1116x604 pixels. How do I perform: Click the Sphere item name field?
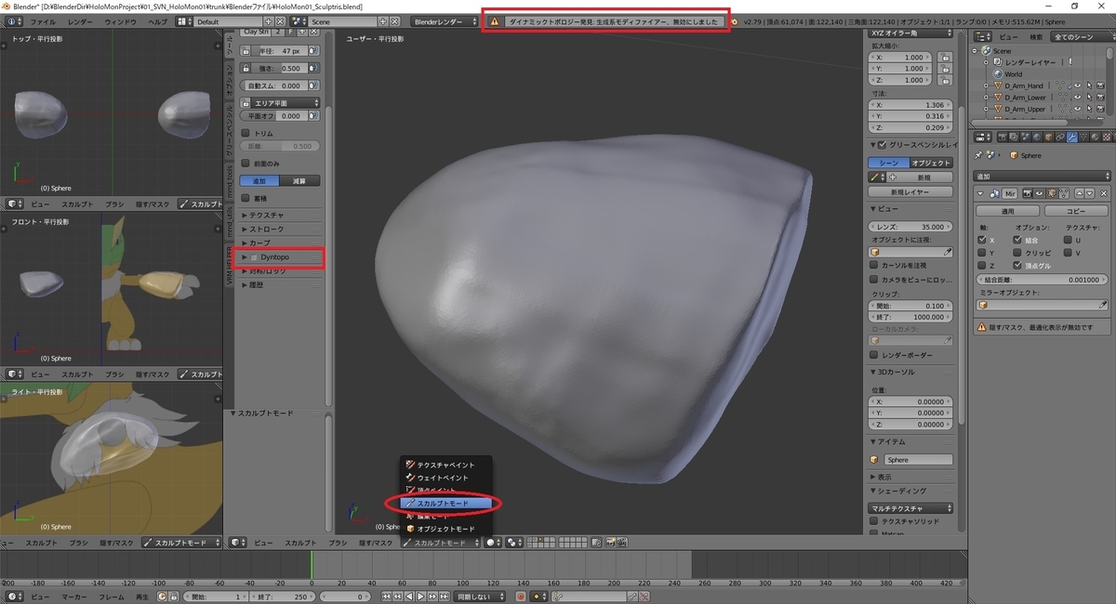coord(917,460)
